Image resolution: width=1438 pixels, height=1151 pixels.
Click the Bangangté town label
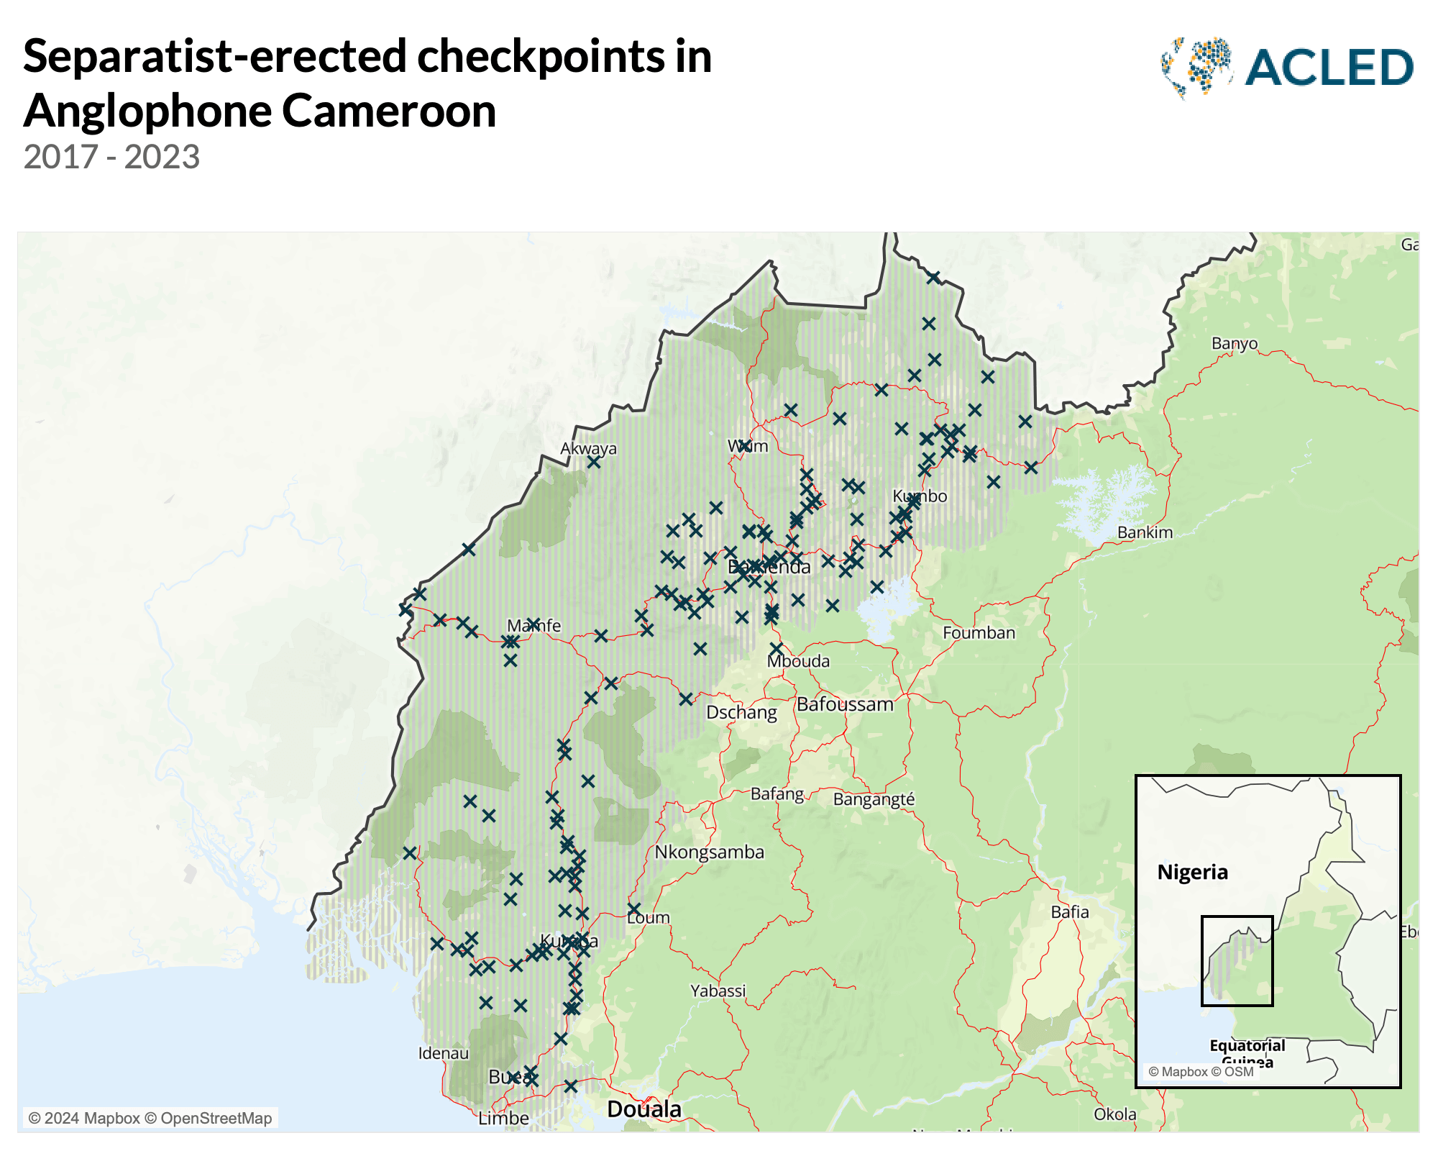[874, 799]
